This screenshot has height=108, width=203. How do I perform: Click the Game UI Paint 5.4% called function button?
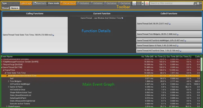(169, 45)
